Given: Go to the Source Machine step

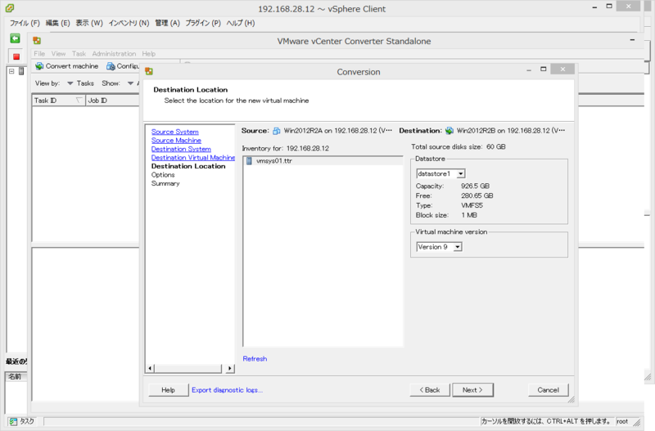Looking at the screenshot, I should (x=176, y=141).
